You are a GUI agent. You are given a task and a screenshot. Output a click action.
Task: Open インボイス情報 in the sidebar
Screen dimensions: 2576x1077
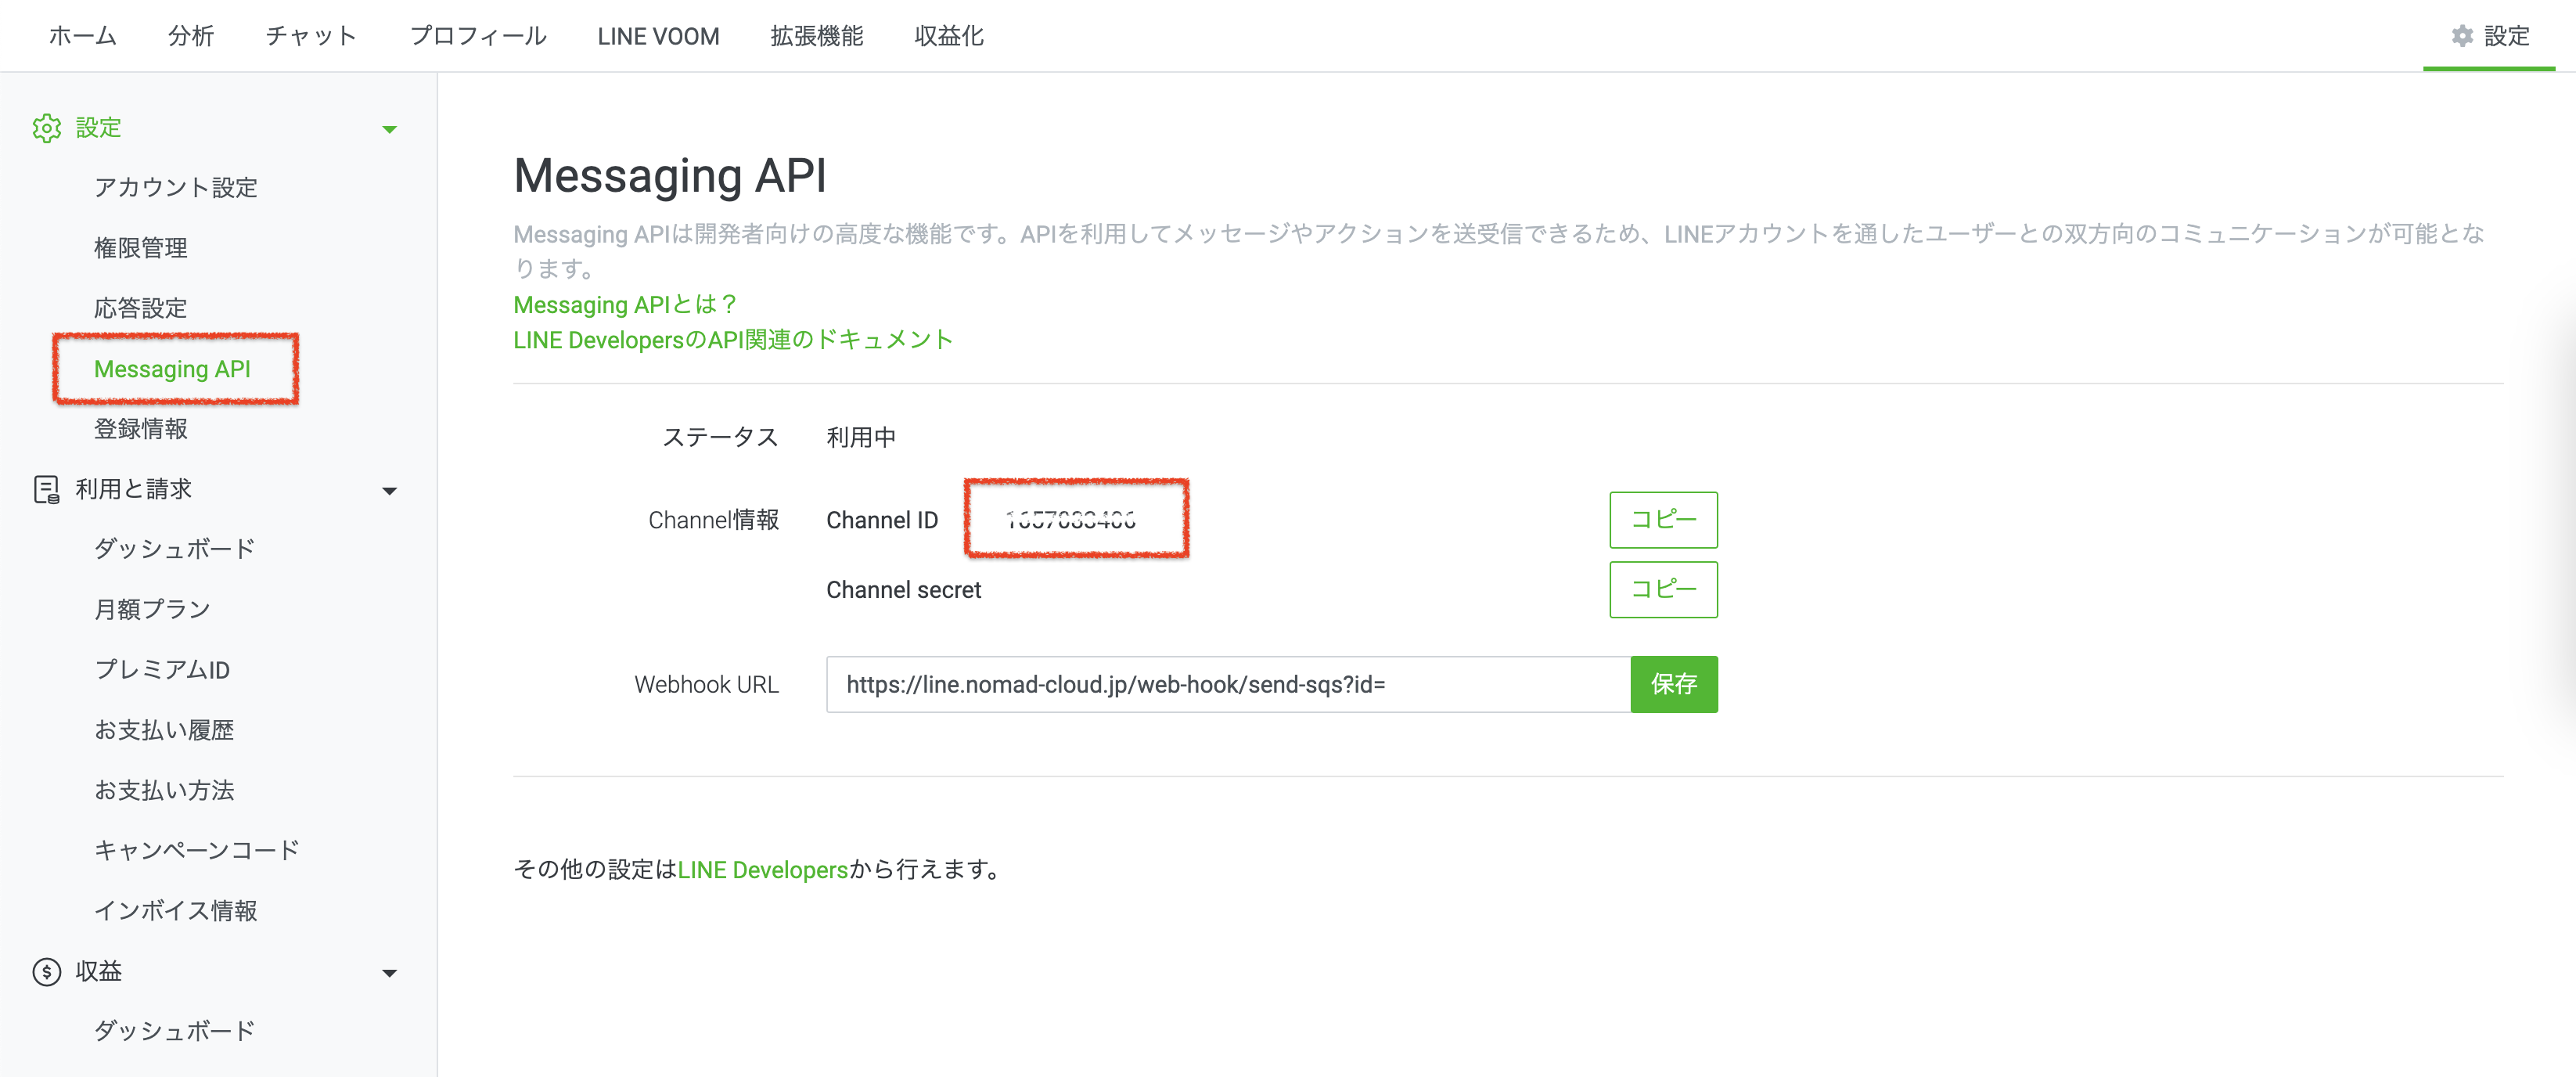coord(176,911)
